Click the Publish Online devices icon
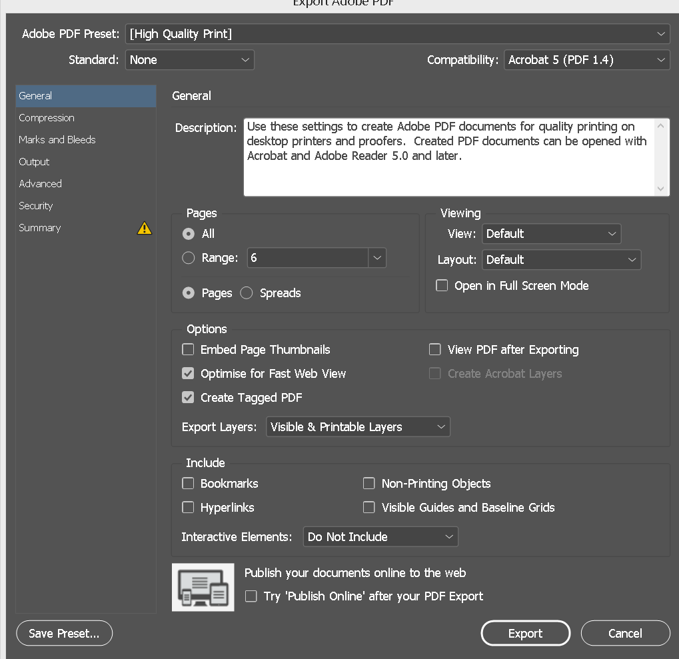This screenshot has height=659, width=679. point(203,587)
